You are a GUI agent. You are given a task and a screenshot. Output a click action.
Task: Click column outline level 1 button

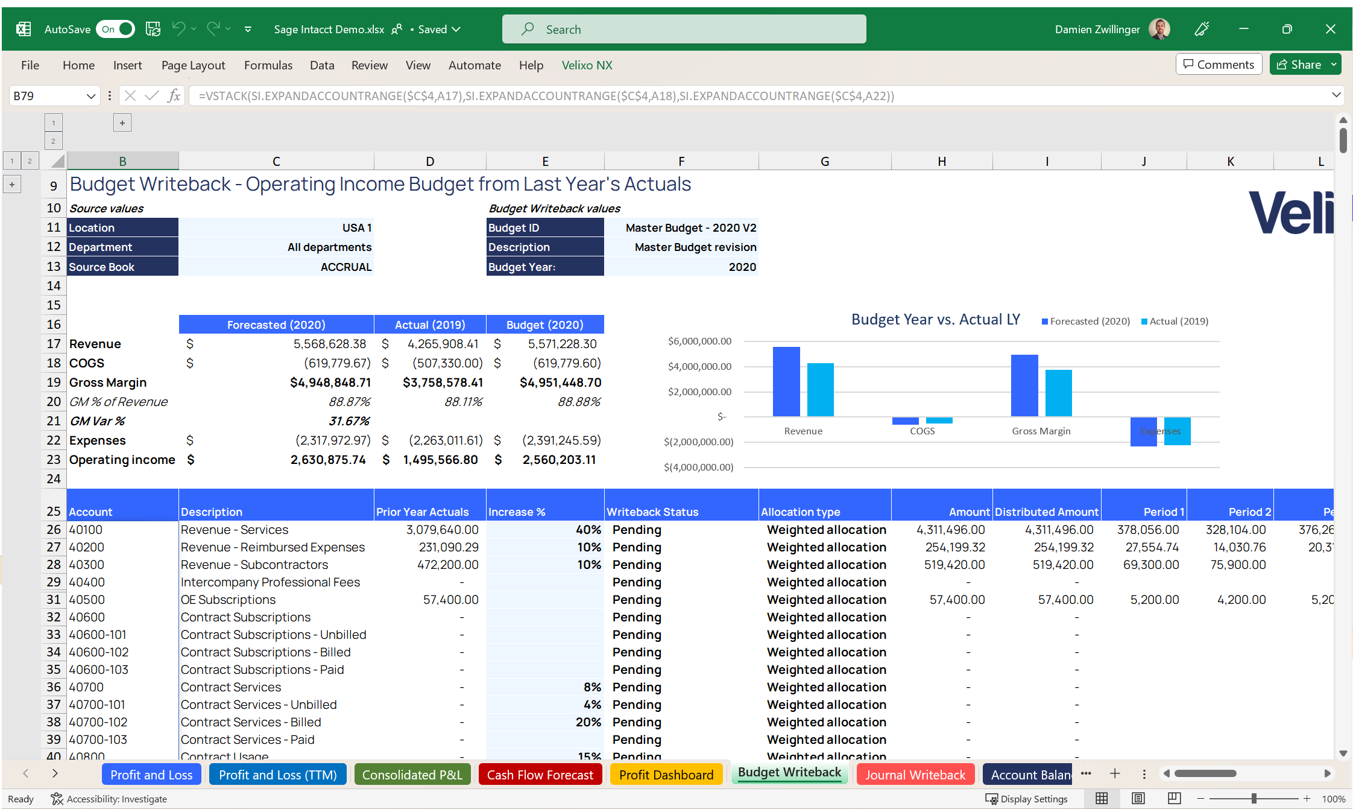coord(54,123)
